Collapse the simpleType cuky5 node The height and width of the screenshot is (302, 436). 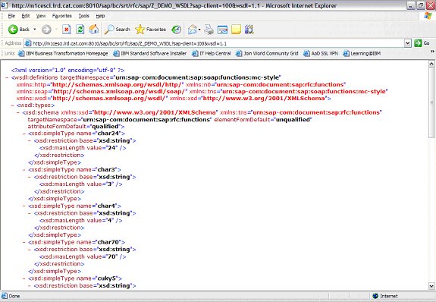[x=24, y=278]
